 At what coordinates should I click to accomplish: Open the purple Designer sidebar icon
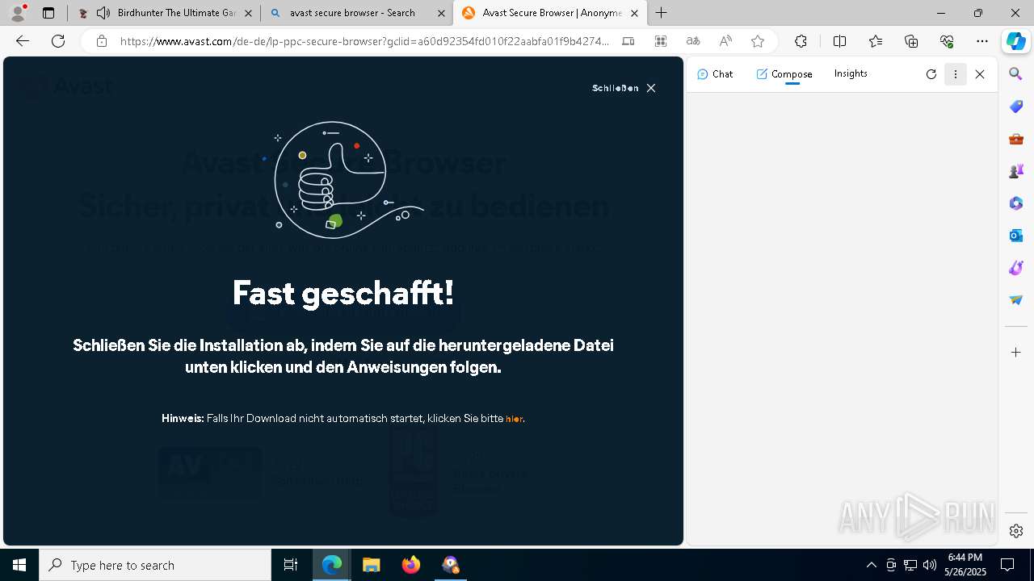pyautogui.click(x=1016, y=268)
